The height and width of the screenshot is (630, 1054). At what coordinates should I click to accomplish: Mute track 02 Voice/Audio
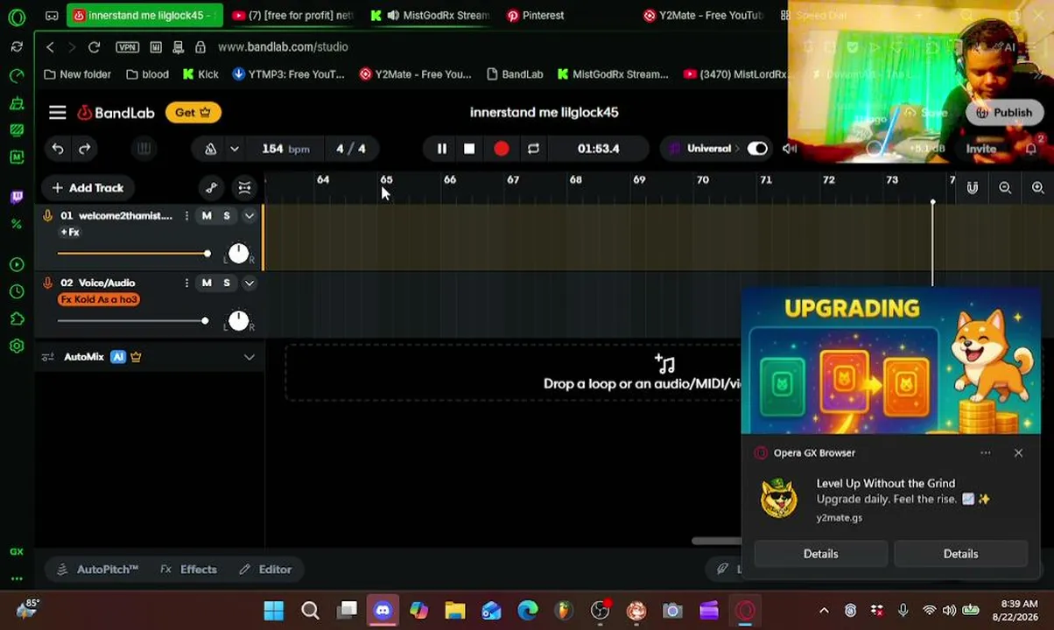tap(207, 283)
